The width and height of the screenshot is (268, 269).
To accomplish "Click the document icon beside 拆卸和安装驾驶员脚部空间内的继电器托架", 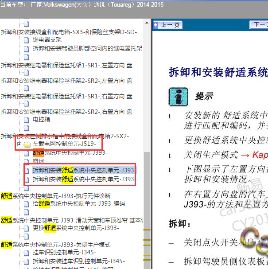I will pos(27,49).
